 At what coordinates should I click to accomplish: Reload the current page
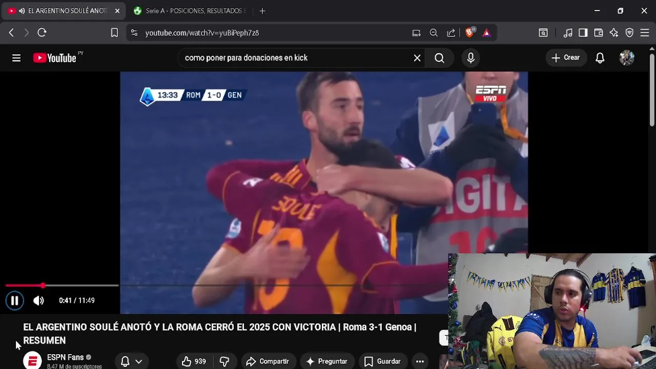pyautogui.click(x=42, y=33)
